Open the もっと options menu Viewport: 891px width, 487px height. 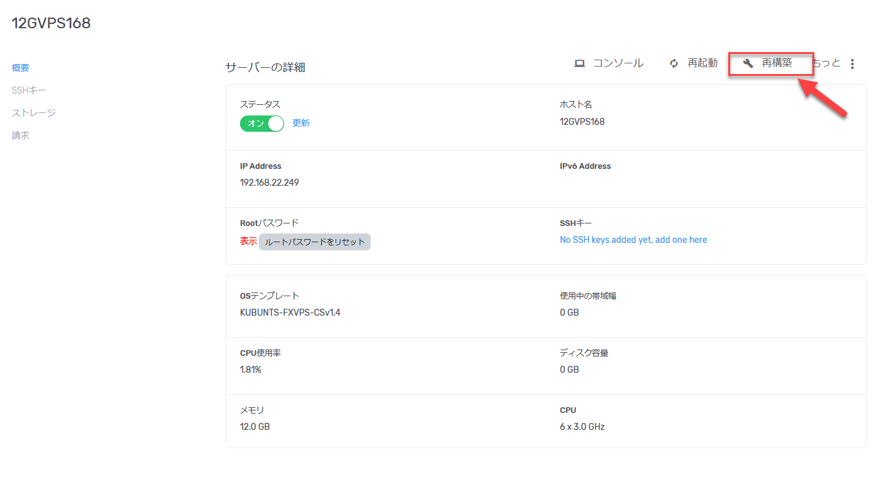[827, 63]
